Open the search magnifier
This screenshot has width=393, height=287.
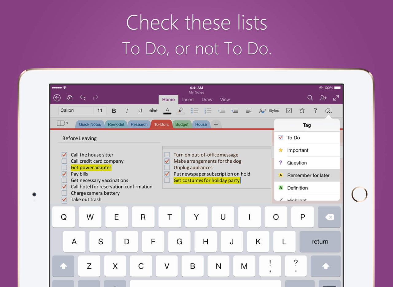(310, 98)
